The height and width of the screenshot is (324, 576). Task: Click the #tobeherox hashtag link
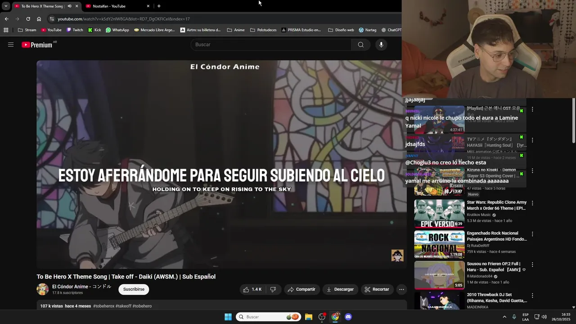click(103, 306)
